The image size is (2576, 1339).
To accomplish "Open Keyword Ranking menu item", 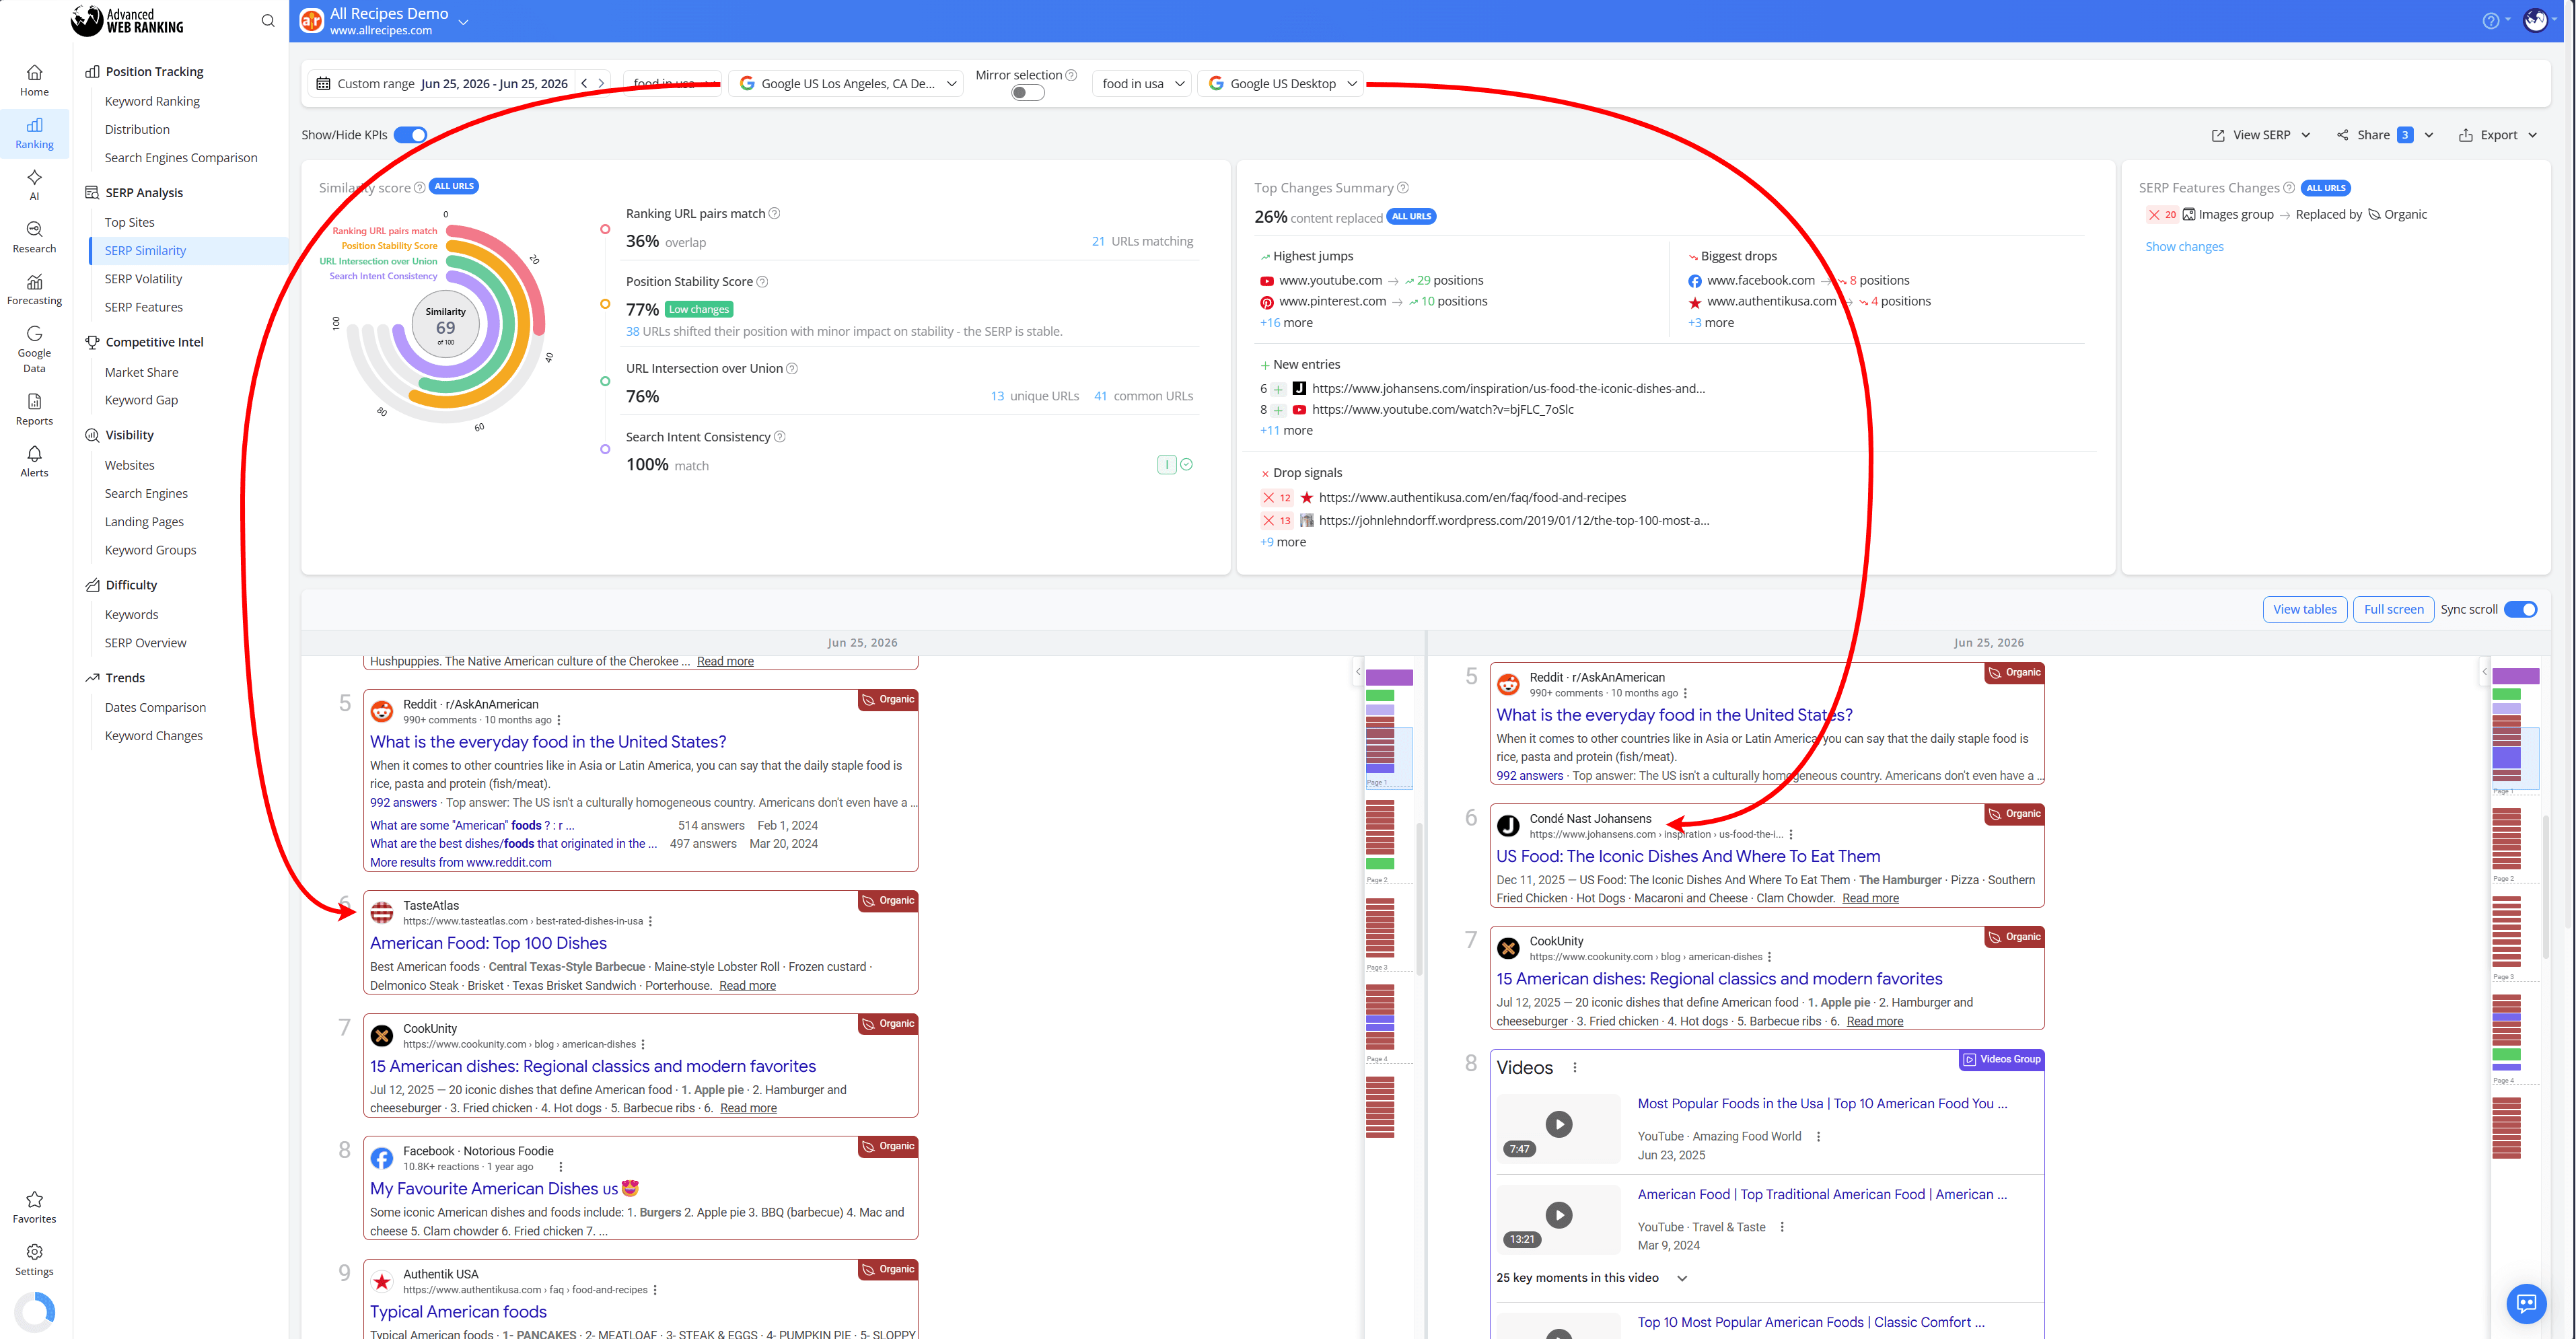I will click(152, 101).
